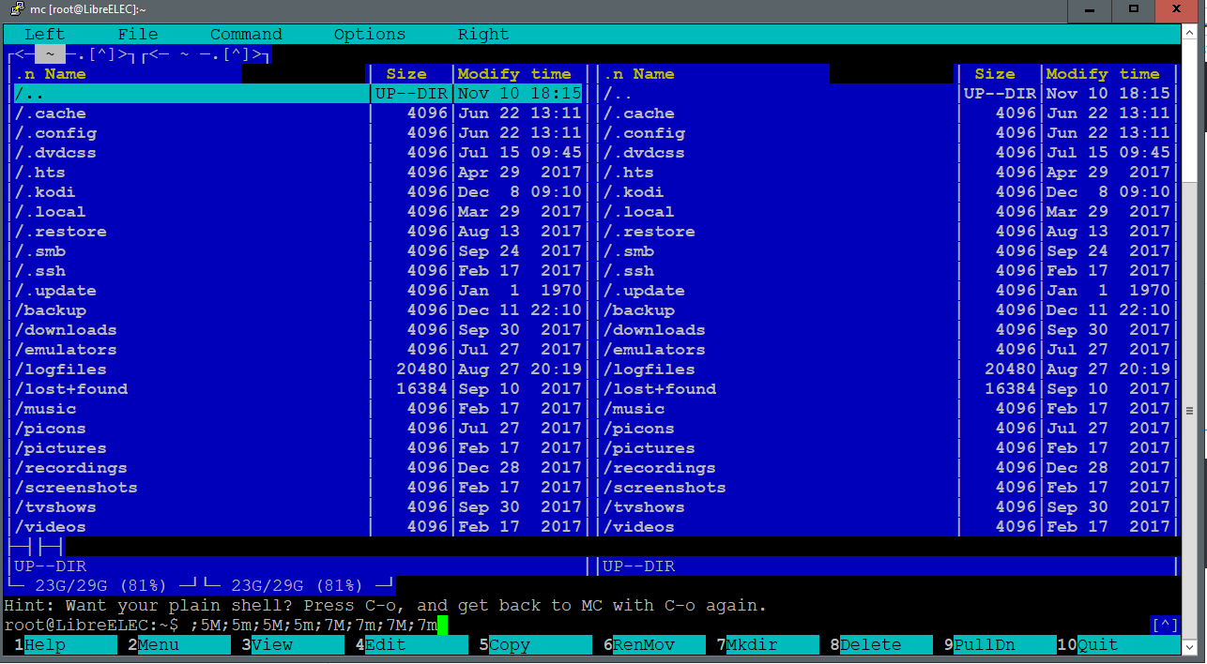Viewport: 1207px width, 664px height.
Task: Open the Left menu in the menu bar
Action: pos(44,35)
